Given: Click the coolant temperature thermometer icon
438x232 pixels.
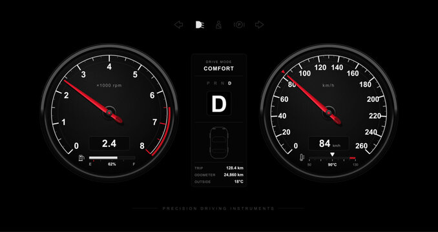Looking at the screenshot, I should click(x=302, y=158).
